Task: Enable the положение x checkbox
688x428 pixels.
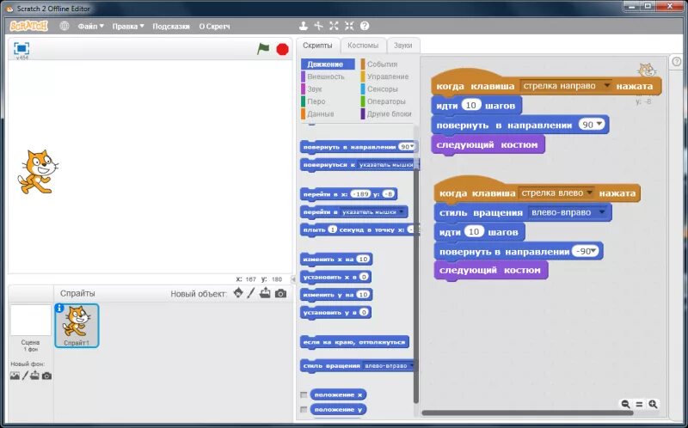Action: pos(304,394)
